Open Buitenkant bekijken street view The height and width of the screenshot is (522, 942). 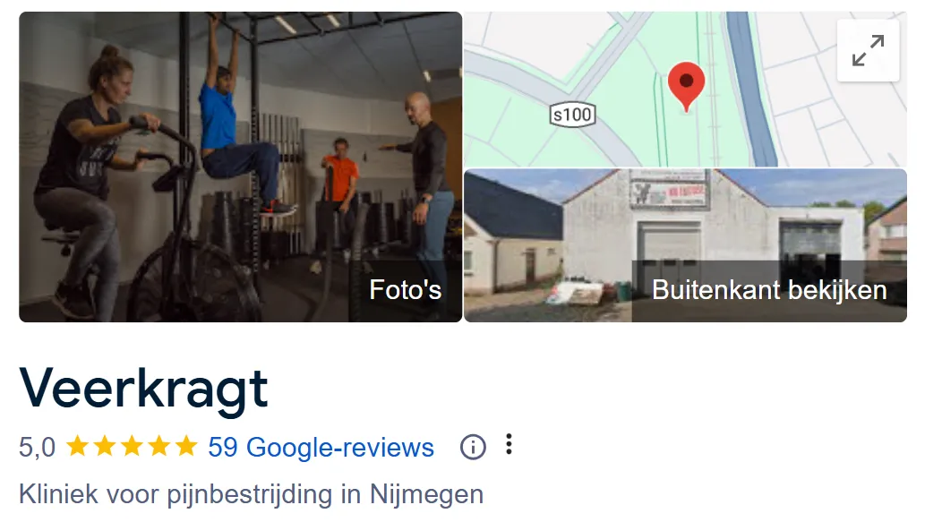coord(769,290)
